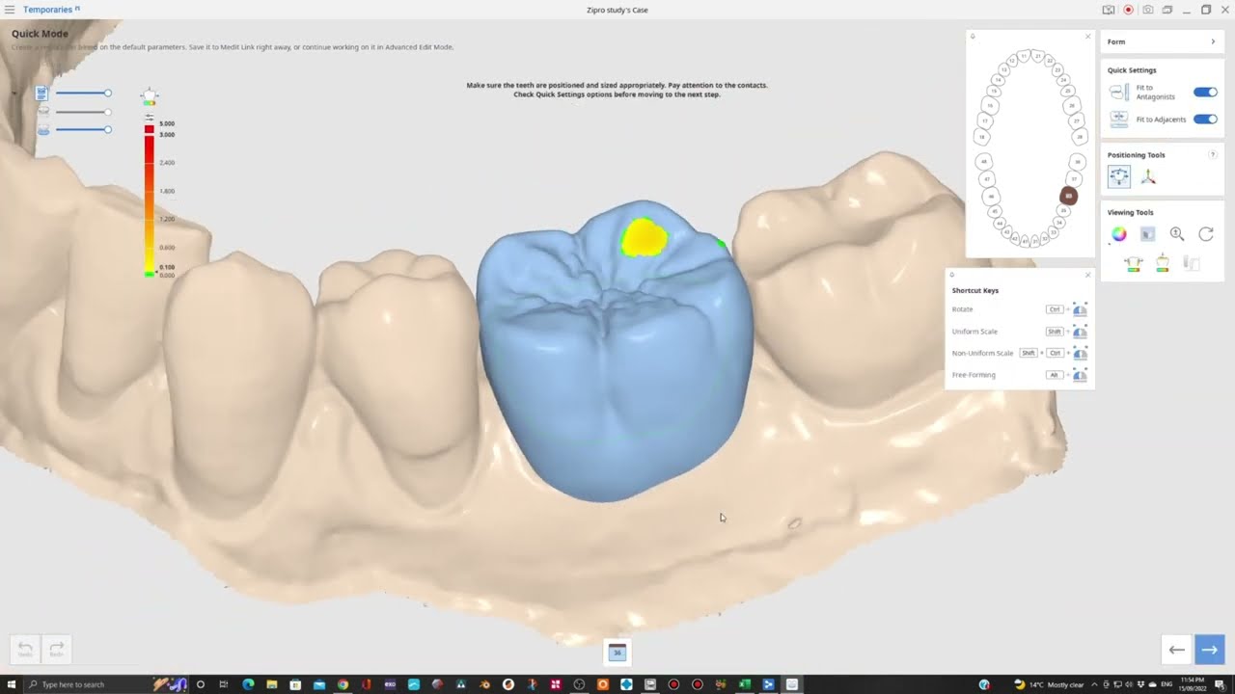The image size is (1235, 694).
Task: Adjust the lower jaw transparency slider
Action: (x=82, y=129)
